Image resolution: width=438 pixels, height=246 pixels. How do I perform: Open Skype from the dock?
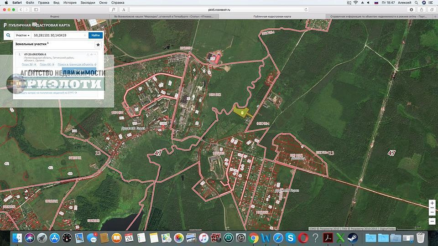tap(291, 238)
